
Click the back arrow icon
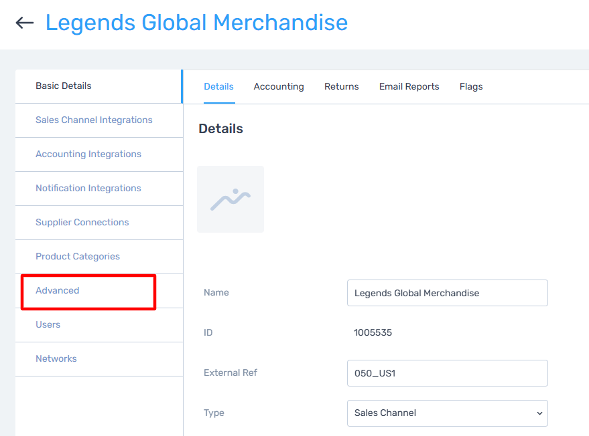[x=25, y=23]
